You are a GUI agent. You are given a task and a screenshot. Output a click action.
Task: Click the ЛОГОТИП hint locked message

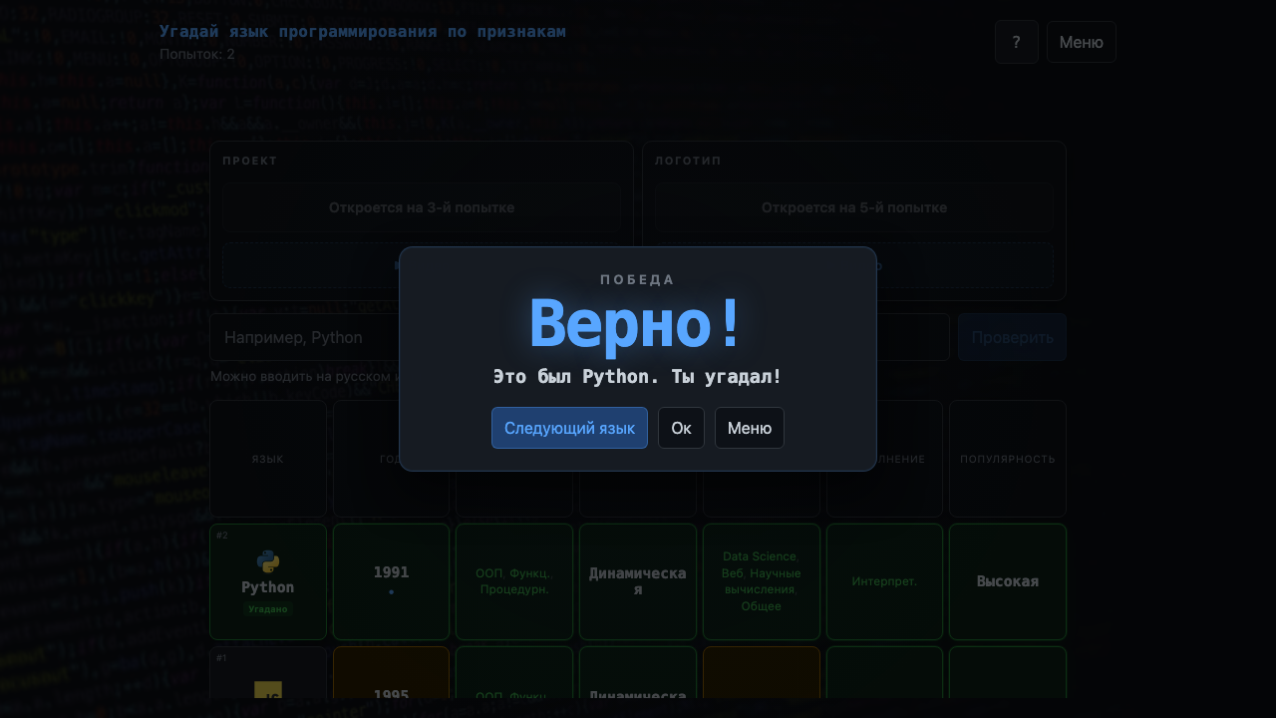(854, 207)
